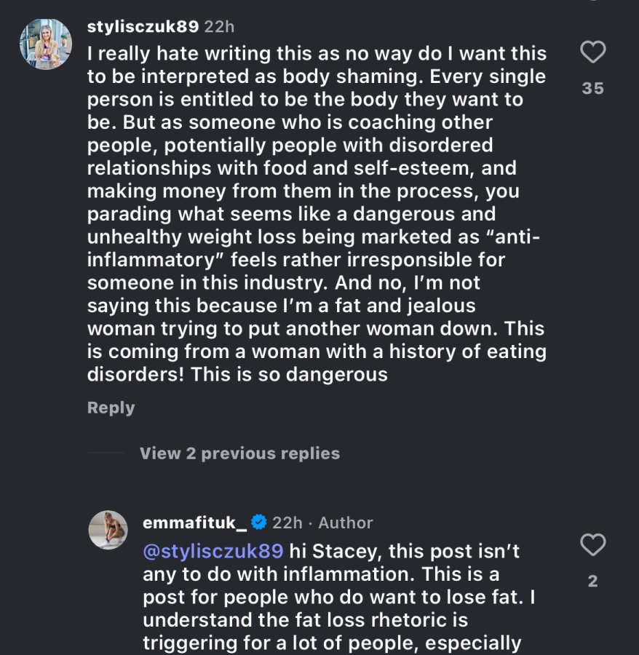639x655 pixels.
Task: Click the @stylisczuk89 mention in the reply
Action: [x=213, y=551]
